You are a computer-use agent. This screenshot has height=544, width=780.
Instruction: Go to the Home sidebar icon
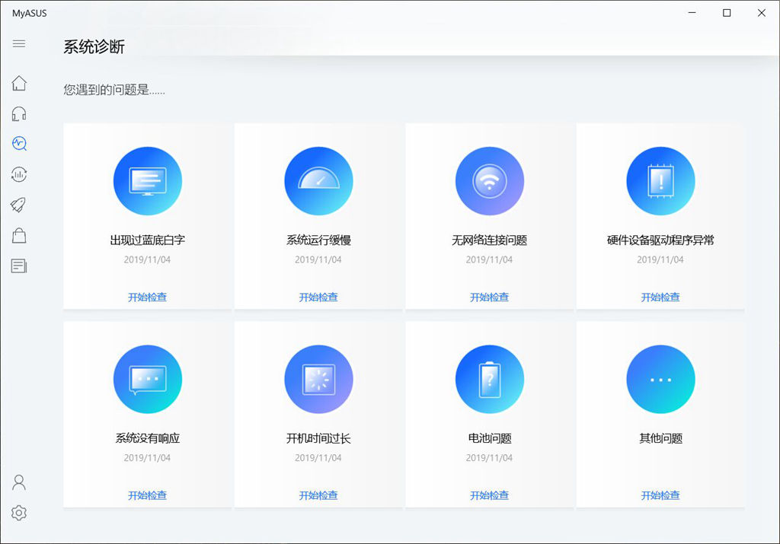pos(19,83)
